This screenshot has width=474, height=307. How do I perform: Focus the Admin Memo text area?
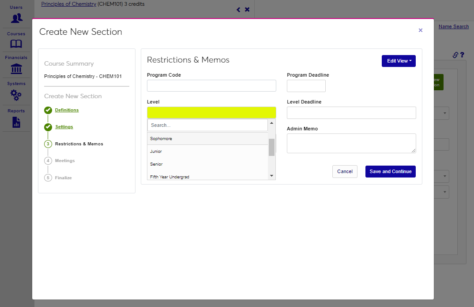[351, 144]
